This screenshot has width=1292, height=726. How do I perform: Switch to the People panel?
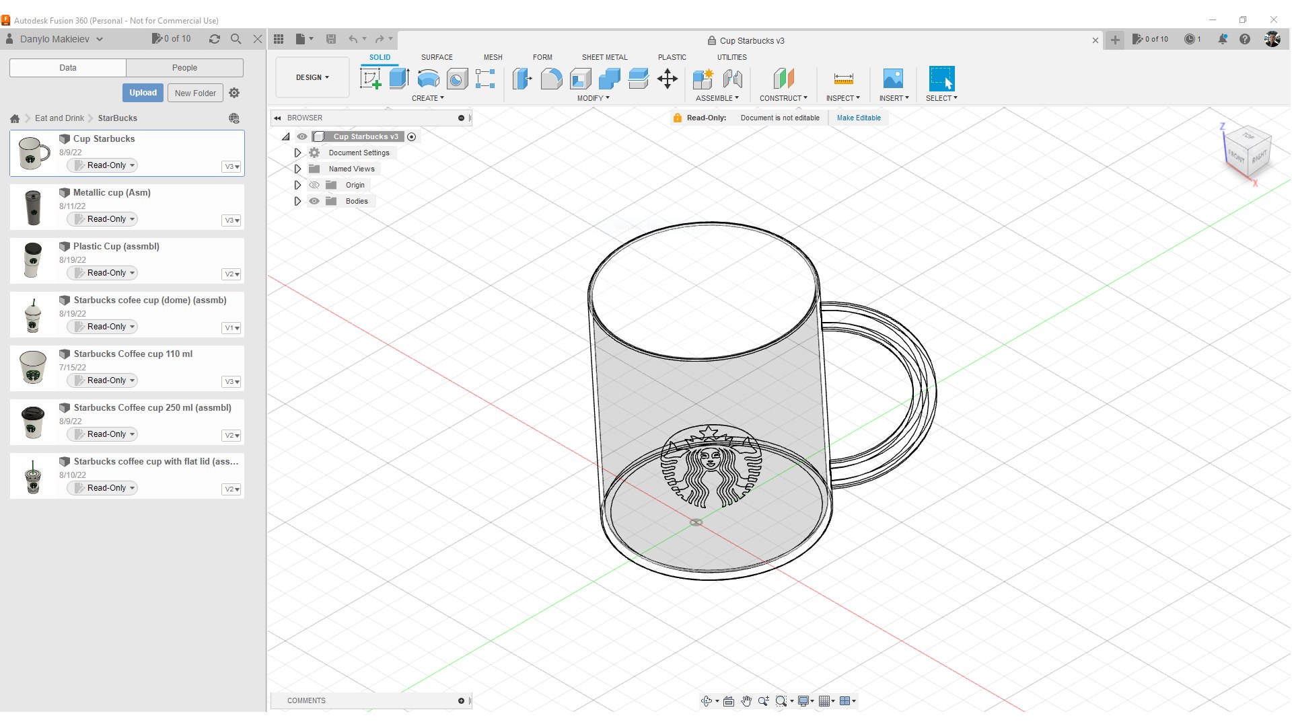pos(184,67)
